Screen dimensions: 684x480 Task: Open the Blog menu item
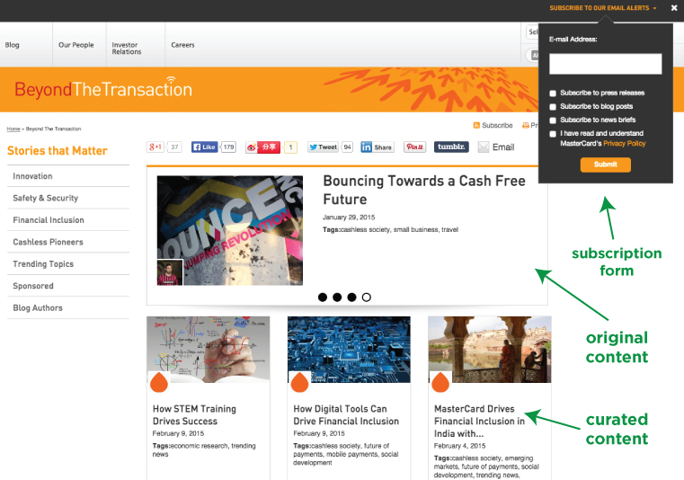coord(13,45)
